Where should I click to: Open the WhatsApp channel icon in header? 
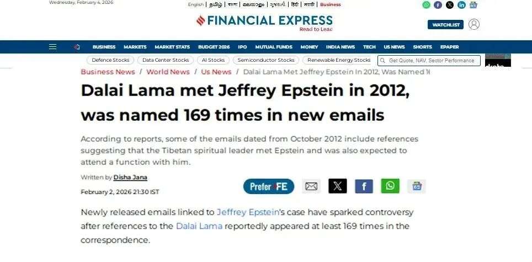tap(426, 5)
